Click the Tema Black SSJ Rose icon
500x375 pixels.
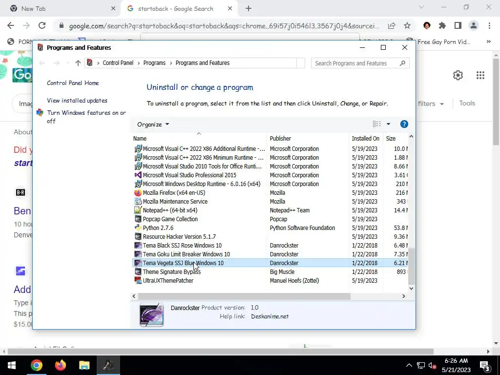click(138, 246)
